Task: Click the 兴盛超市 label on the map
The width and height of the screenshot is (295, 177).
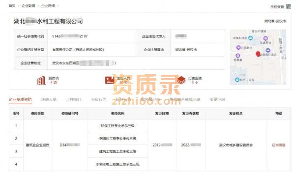Action: (x=247, y=48)
